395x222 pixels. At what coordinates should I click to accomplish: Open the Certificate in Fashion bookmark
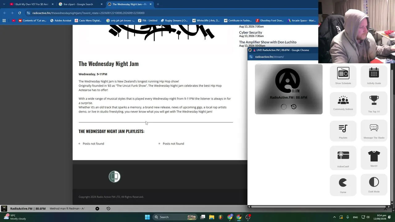[238, 21]
